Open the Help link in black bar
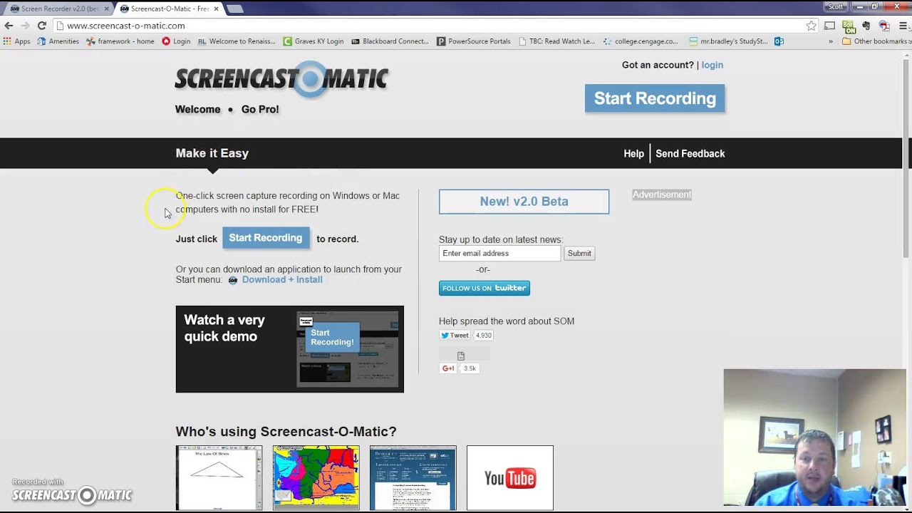The height and width of the screenshot is (513, 912). point(633,153)
